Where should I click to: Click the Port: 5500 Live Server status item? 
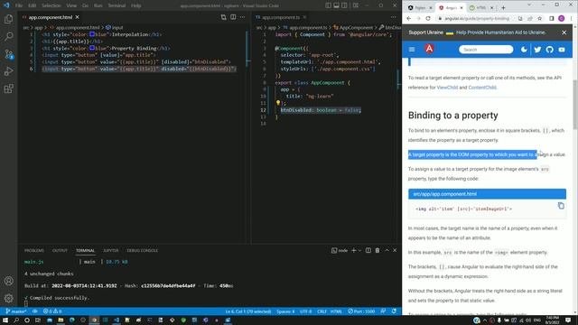click(x=361, y=311)
